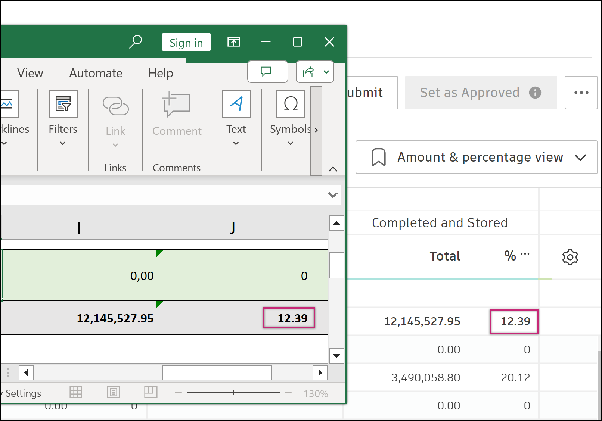This screenshot has height=421, width=602.
Task: Open ribbon display options icon
Action: pyautogui.click(x=234, y=42)
